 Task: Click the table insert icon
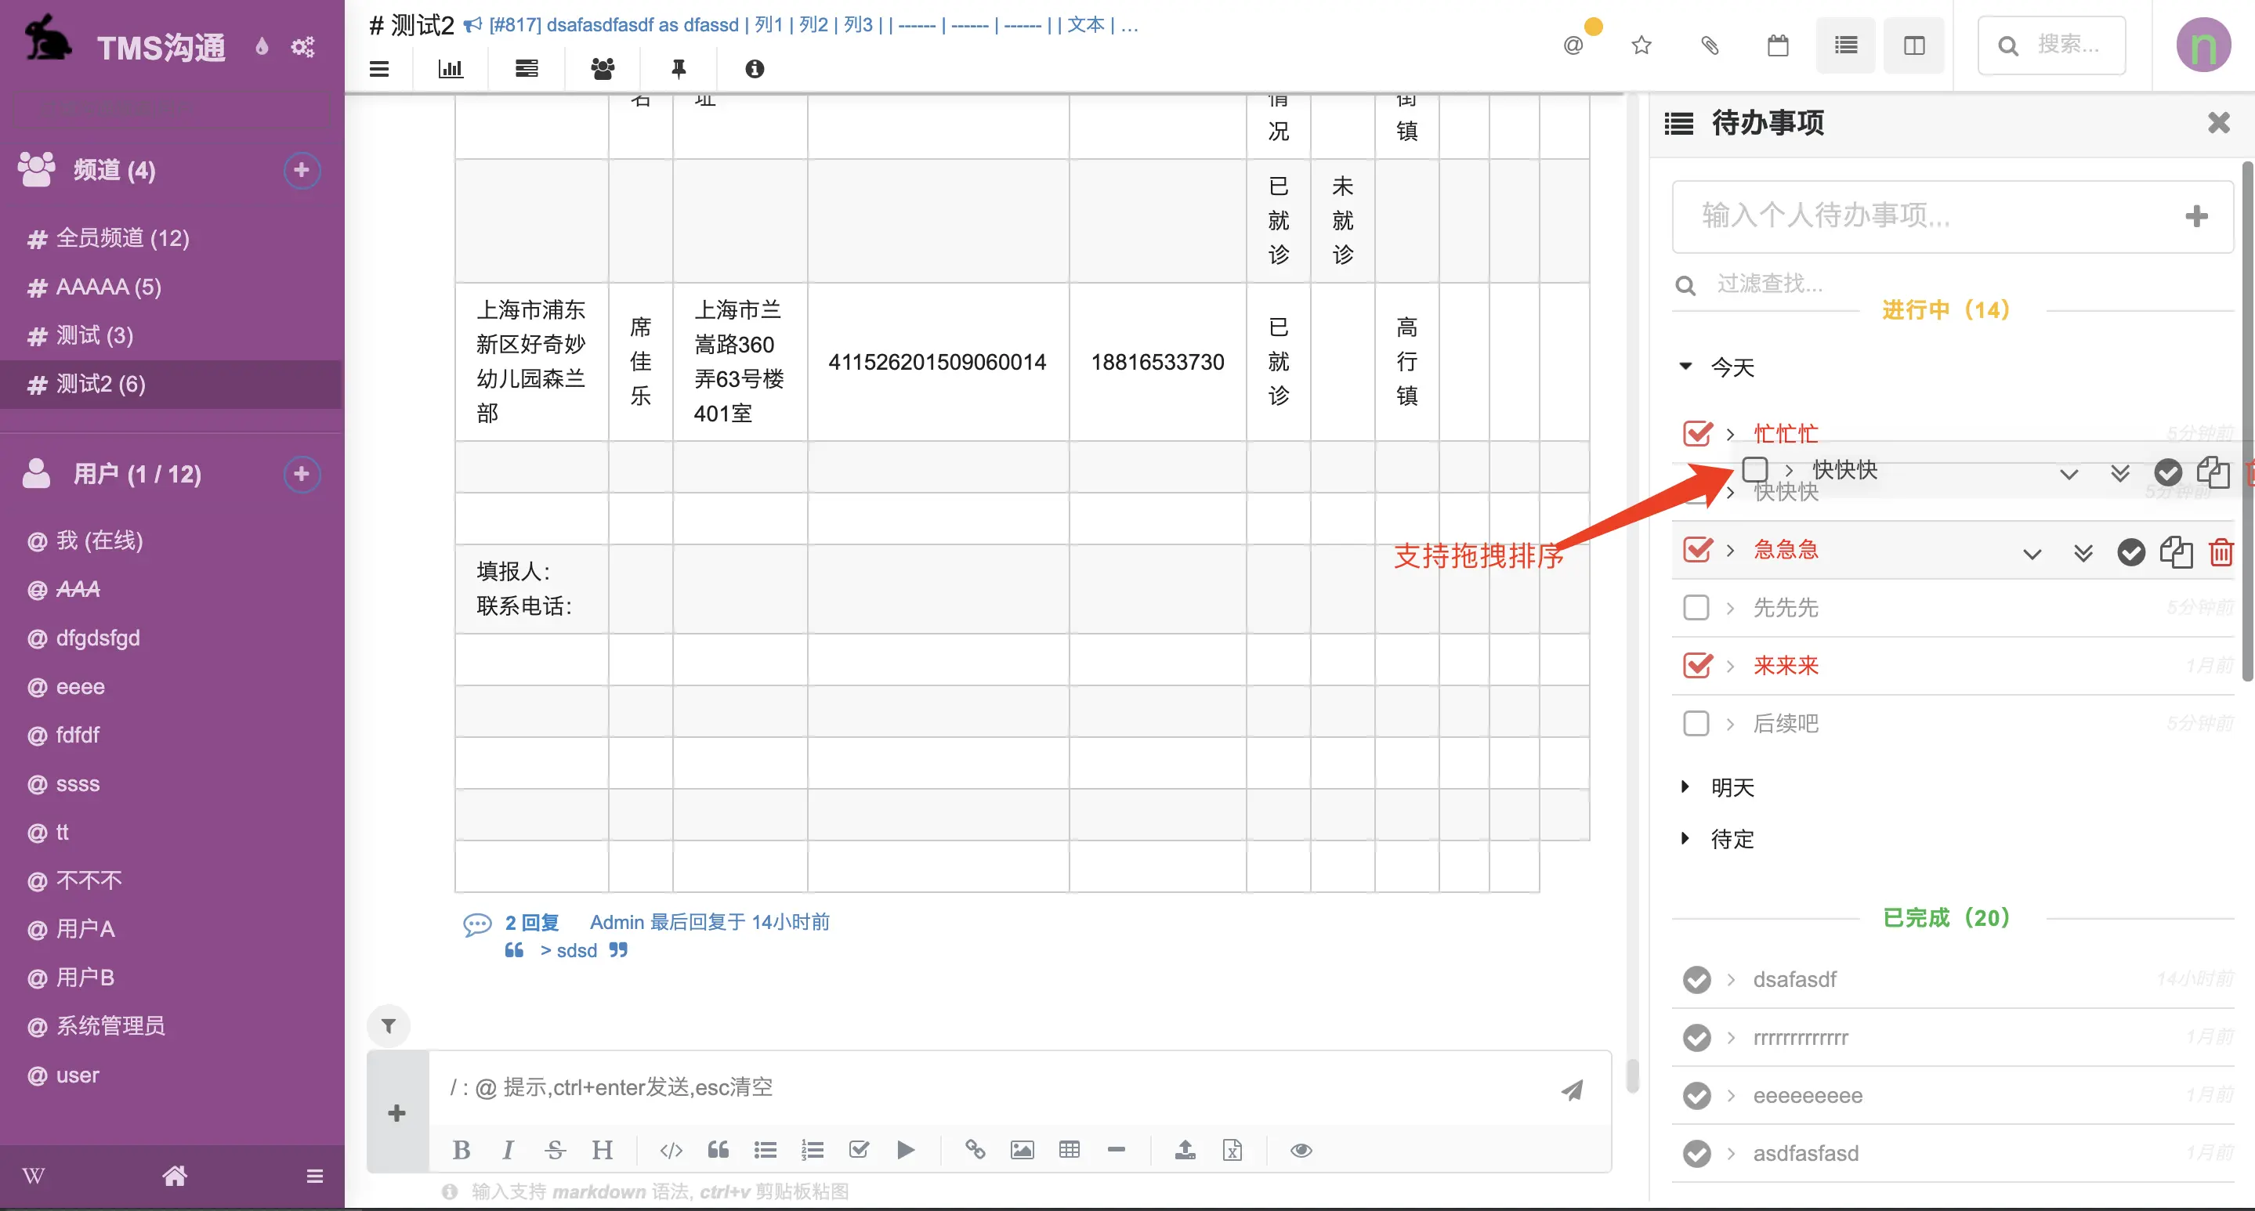point(1071,1148)
